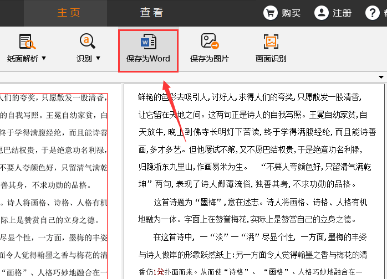This screenshot has width=387, height=279.
Task: Click the 识别 recognize icon
Action: 88,41
